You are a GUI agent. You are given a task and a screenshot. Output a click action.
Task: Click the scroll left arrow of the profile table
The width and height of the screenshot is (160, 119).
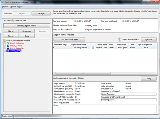click(54, 73)
